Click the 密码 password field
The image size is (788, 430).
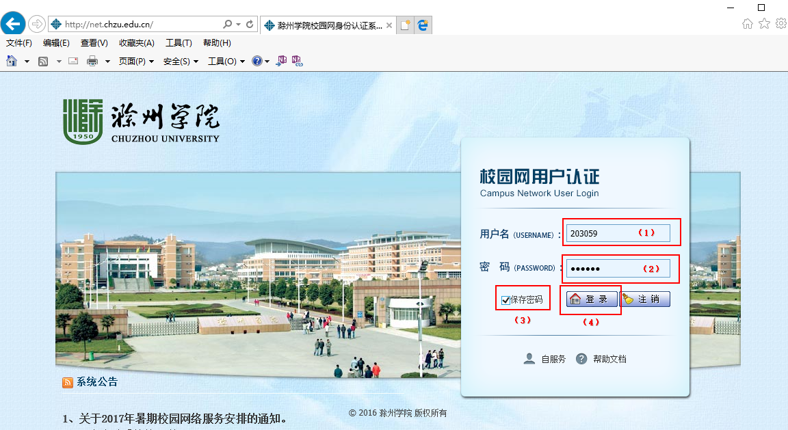[x=618, y=268]
